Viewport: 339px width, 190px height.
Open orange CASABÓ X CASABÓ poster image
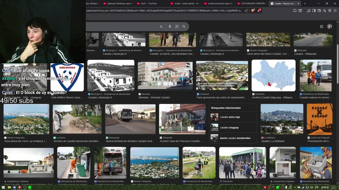[320, 119]
